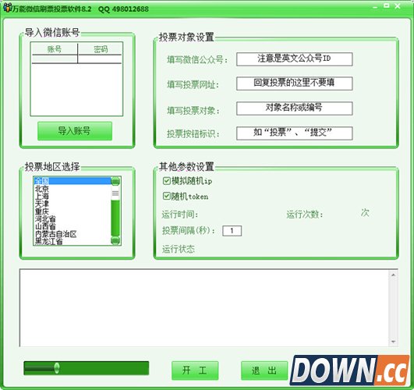Click the 运行状态 label

point(179,249)
